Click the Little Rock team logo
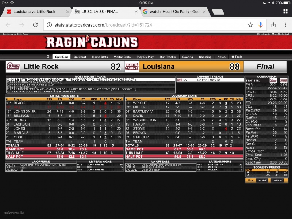 click(x=13, y=67)
